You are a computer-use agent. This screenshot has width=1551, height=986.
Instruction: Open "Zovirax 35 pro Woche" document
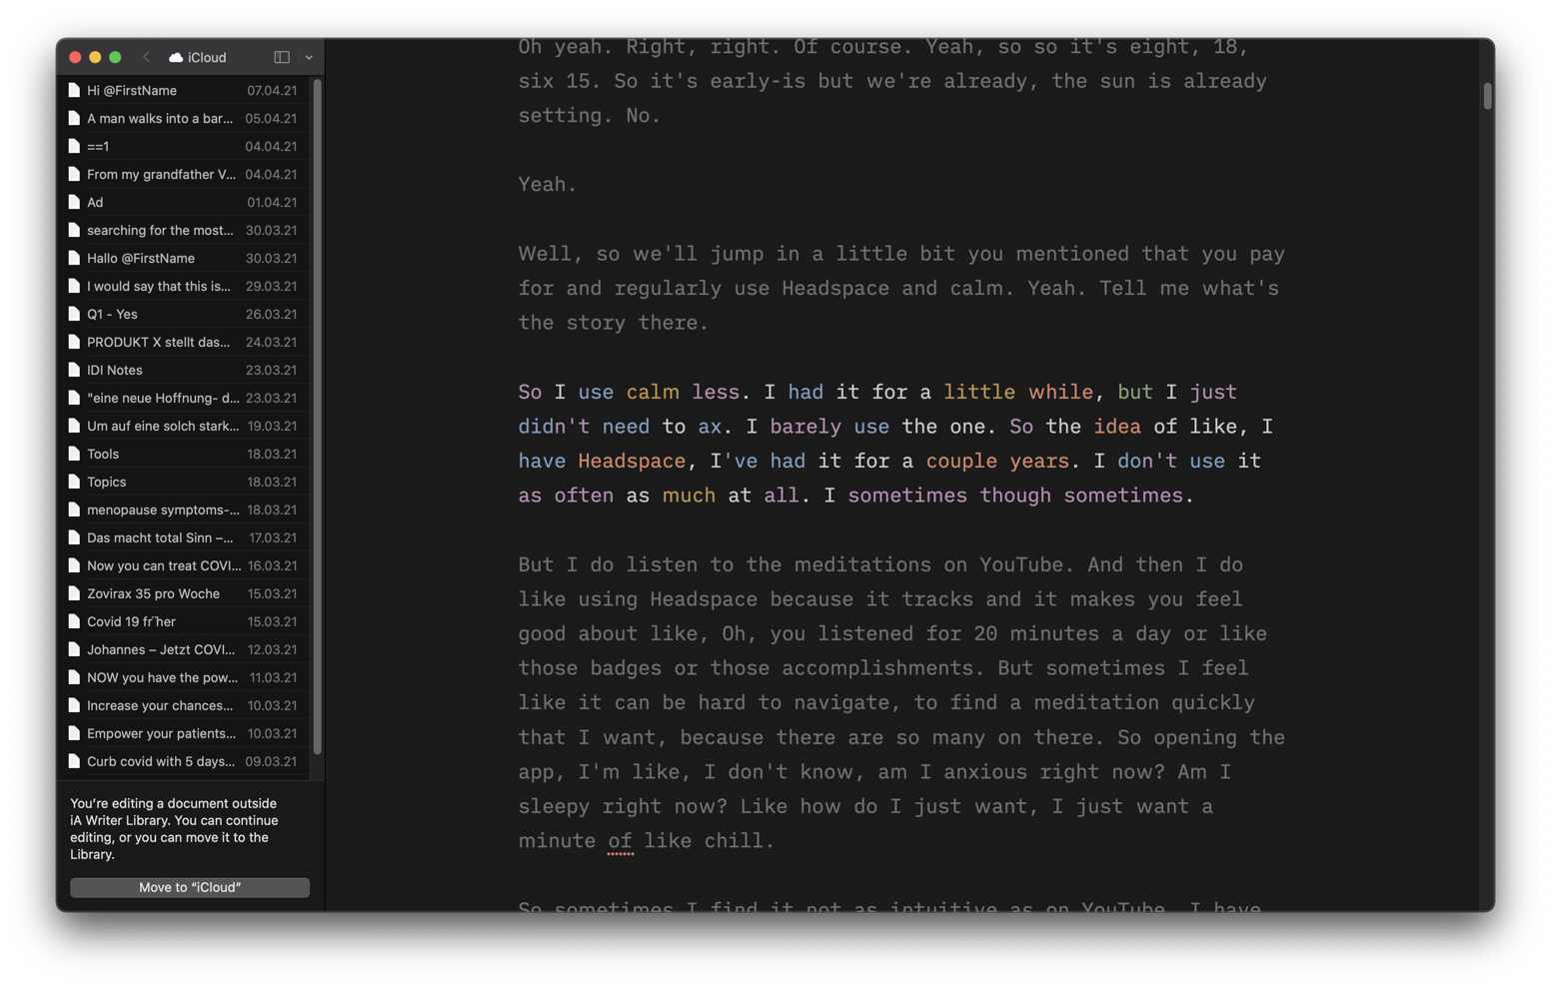tap(183, 593)
